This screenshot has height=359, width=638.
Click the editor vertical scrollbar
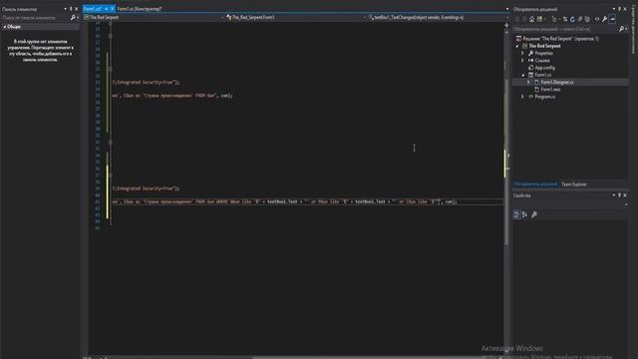(506, 163)
